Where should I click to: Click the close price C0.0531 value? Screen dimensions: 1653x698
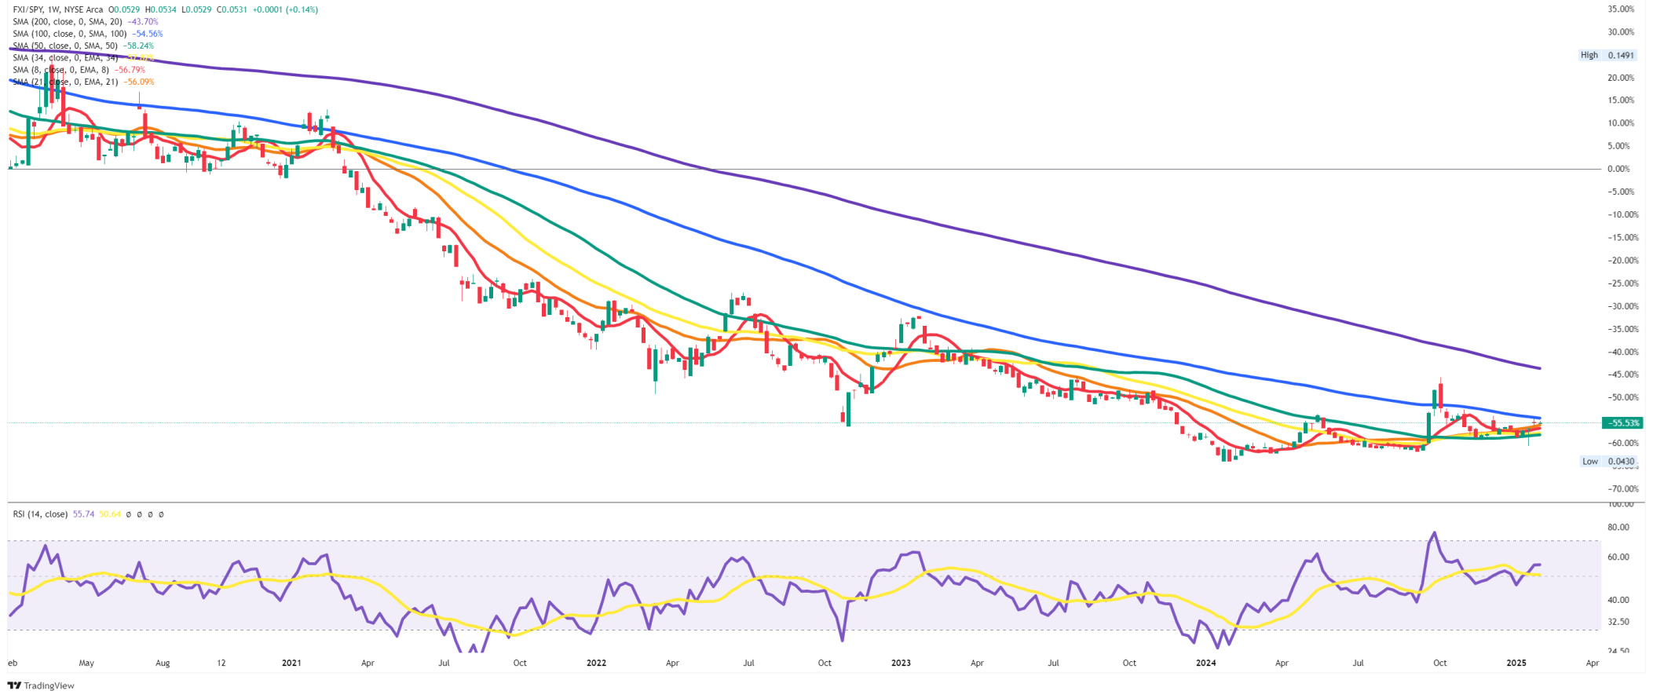232,9
